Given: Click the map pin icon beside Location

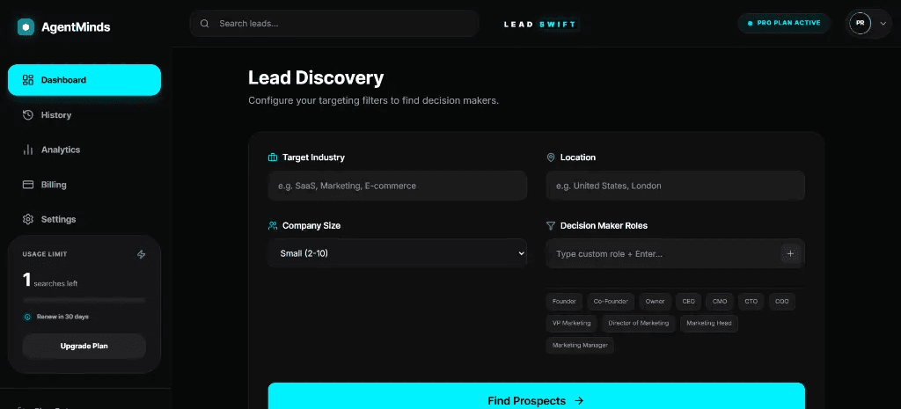Looking at the screenshot, I should (551, 157).
